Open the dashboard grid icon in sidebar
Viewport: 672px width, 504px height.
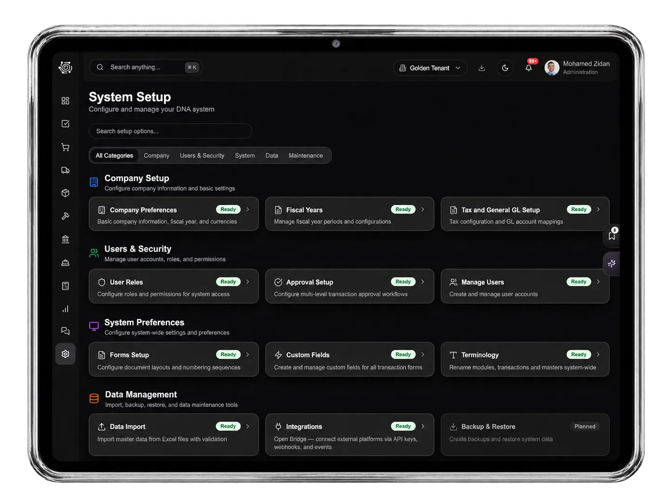point(65,101)
